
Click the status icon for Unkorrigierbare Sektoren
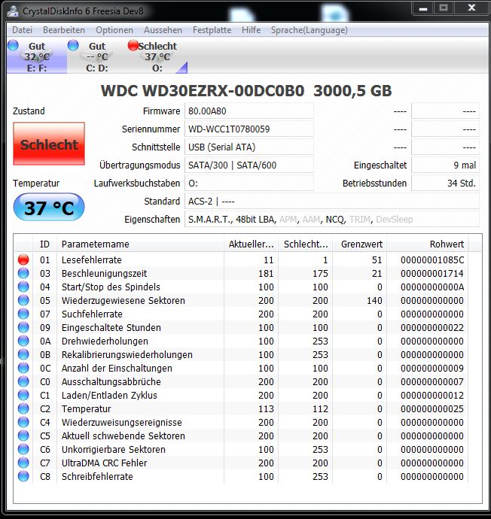pos(23,450)
